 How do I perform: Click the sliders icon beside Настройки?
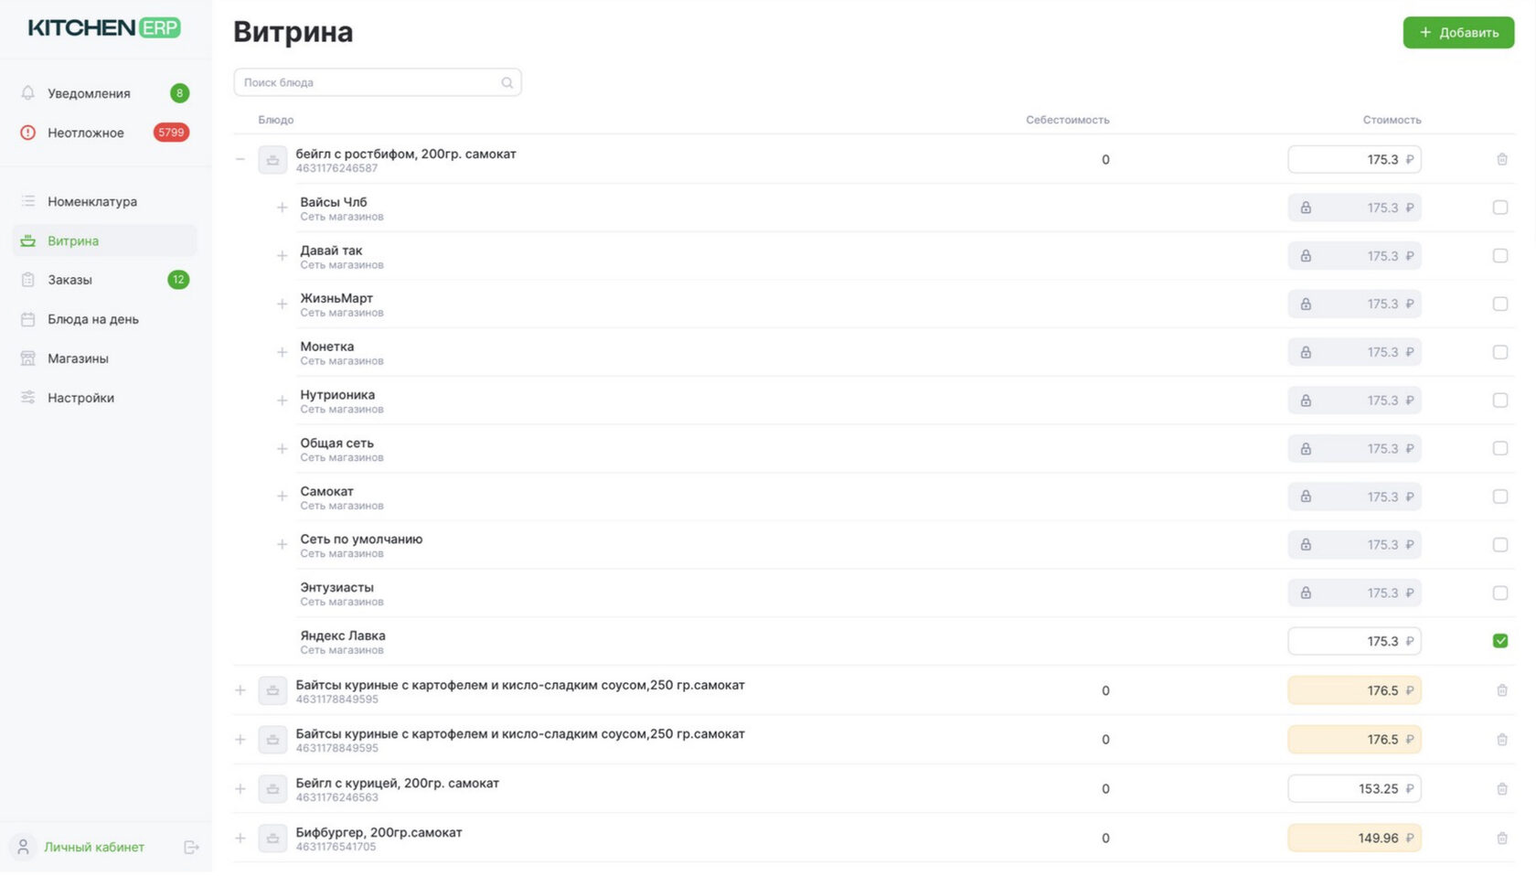28,398
